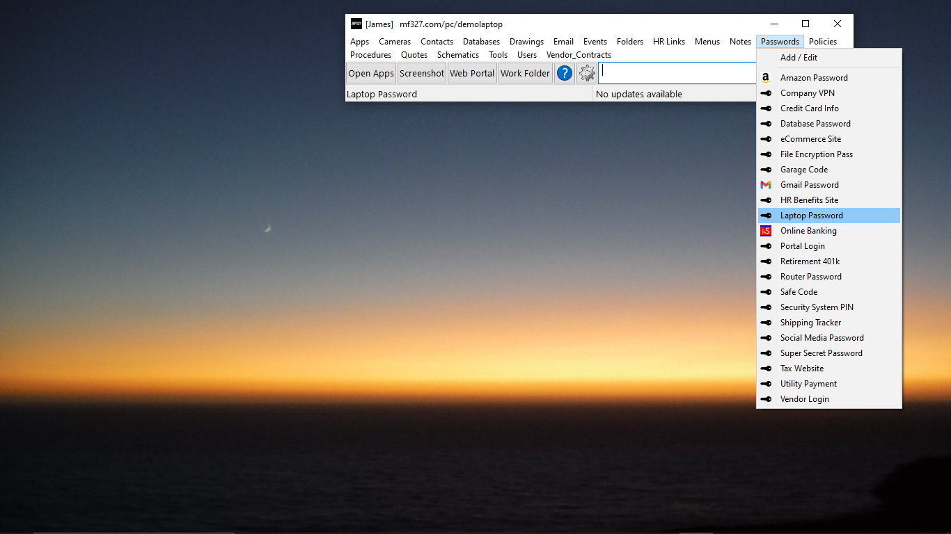This screenshot has height=534, width=951.
Task: Click the key icon beside Super Secret Password
Action: (x=766, y=353)
